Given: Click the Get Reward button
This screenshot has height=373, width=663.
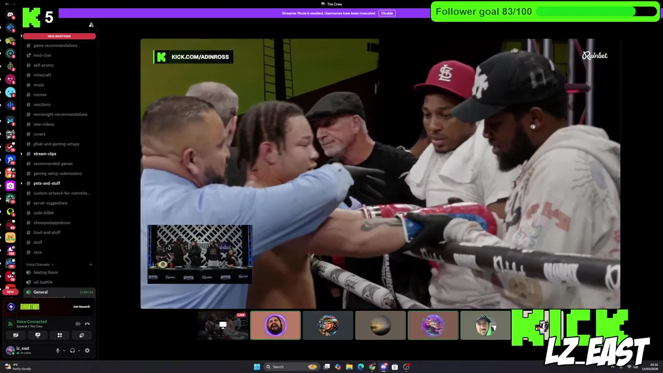Looking at the screenshot, I should 81,307.
